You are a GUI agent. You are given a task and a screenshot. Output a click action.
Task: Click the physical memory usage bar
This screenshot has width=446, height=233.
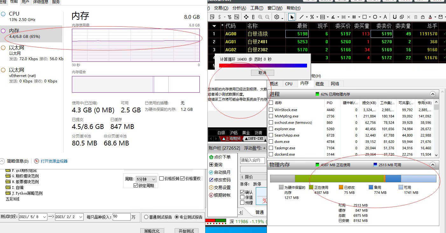[x=353, y=179]
